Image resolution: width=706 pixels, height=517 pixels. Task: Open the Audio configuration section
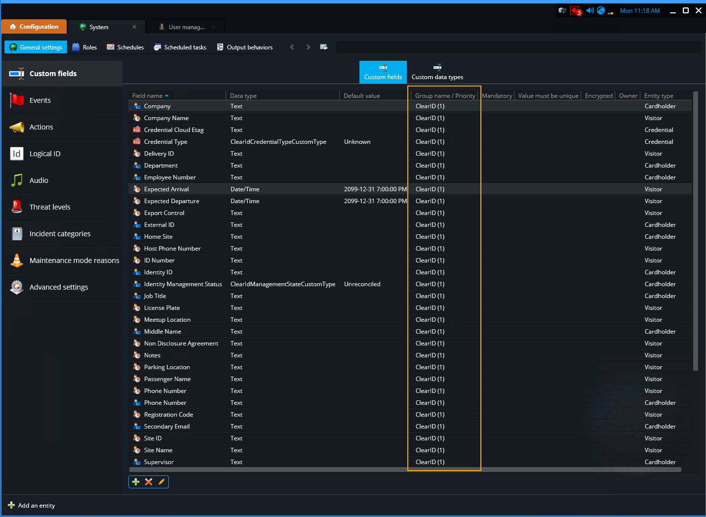(39, 180)
